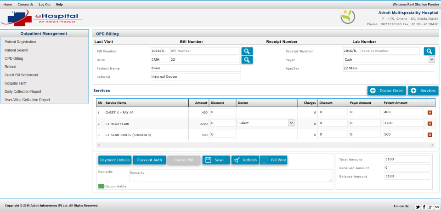Screen dimensions: 441x211
Task: Remove the CT SCAN JOINTS (SHOULDER) row
Action: 430,135
